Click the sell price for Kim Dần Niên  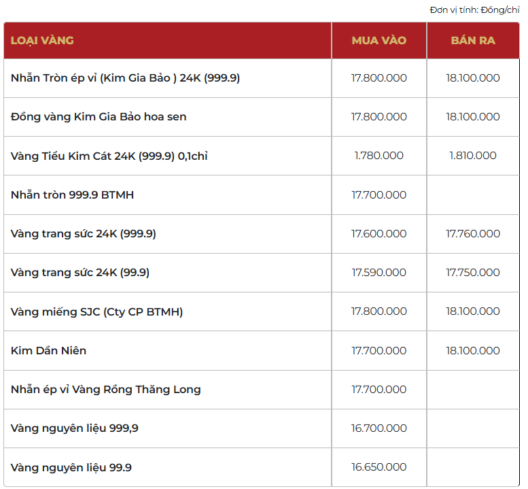[473, 351]
